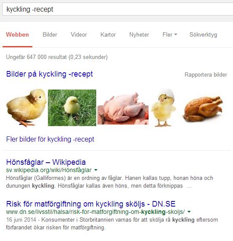Viewport: 233px width, 241px height.
Task: Expand the arrow beside sv.wikipedia.org URL
Action: click(x=96, y=170)
